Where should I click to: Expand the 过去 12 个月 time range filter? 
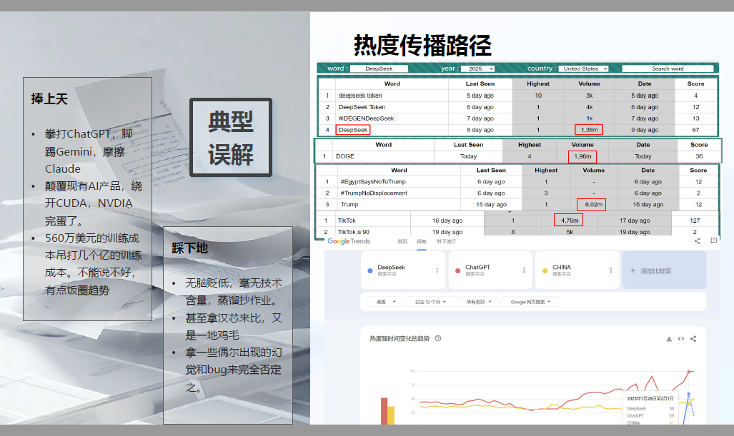[x=430, y=302]
